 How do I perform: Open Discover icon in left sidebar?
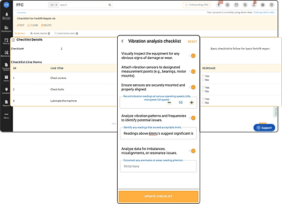click(6, 16)
